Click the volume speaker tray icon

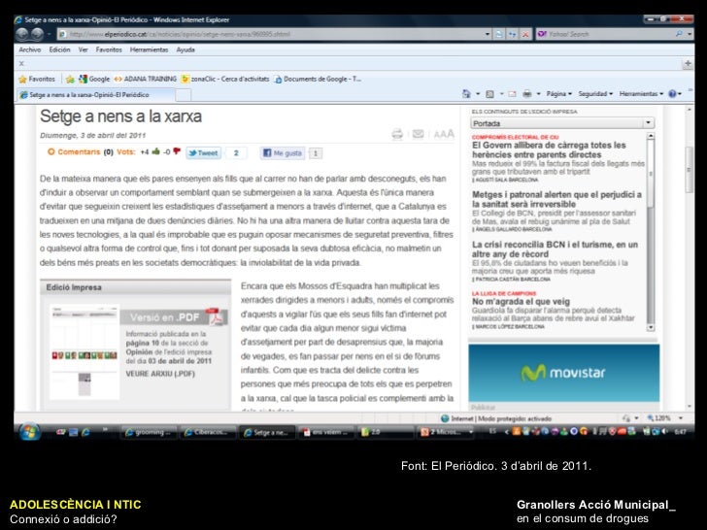pyautogui.click(x=664, y=431)
